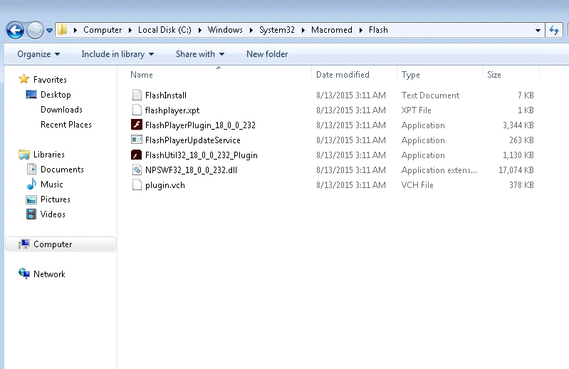569x369 pixels.
Task: Click the flashplayer.xpt file icon
Action: pos(137,110)
